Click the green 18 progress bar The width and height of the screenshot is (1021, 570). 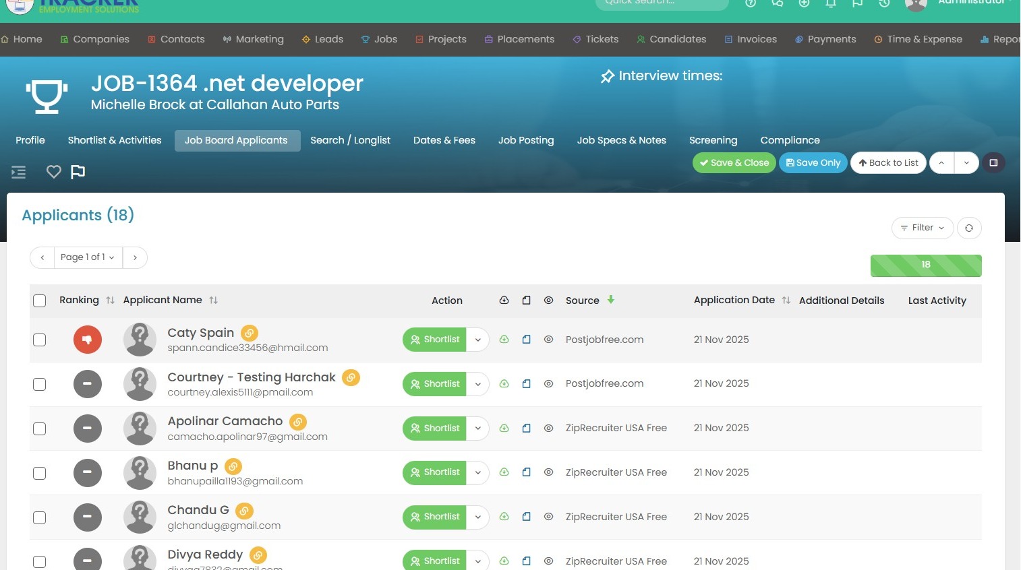[925, 265]
